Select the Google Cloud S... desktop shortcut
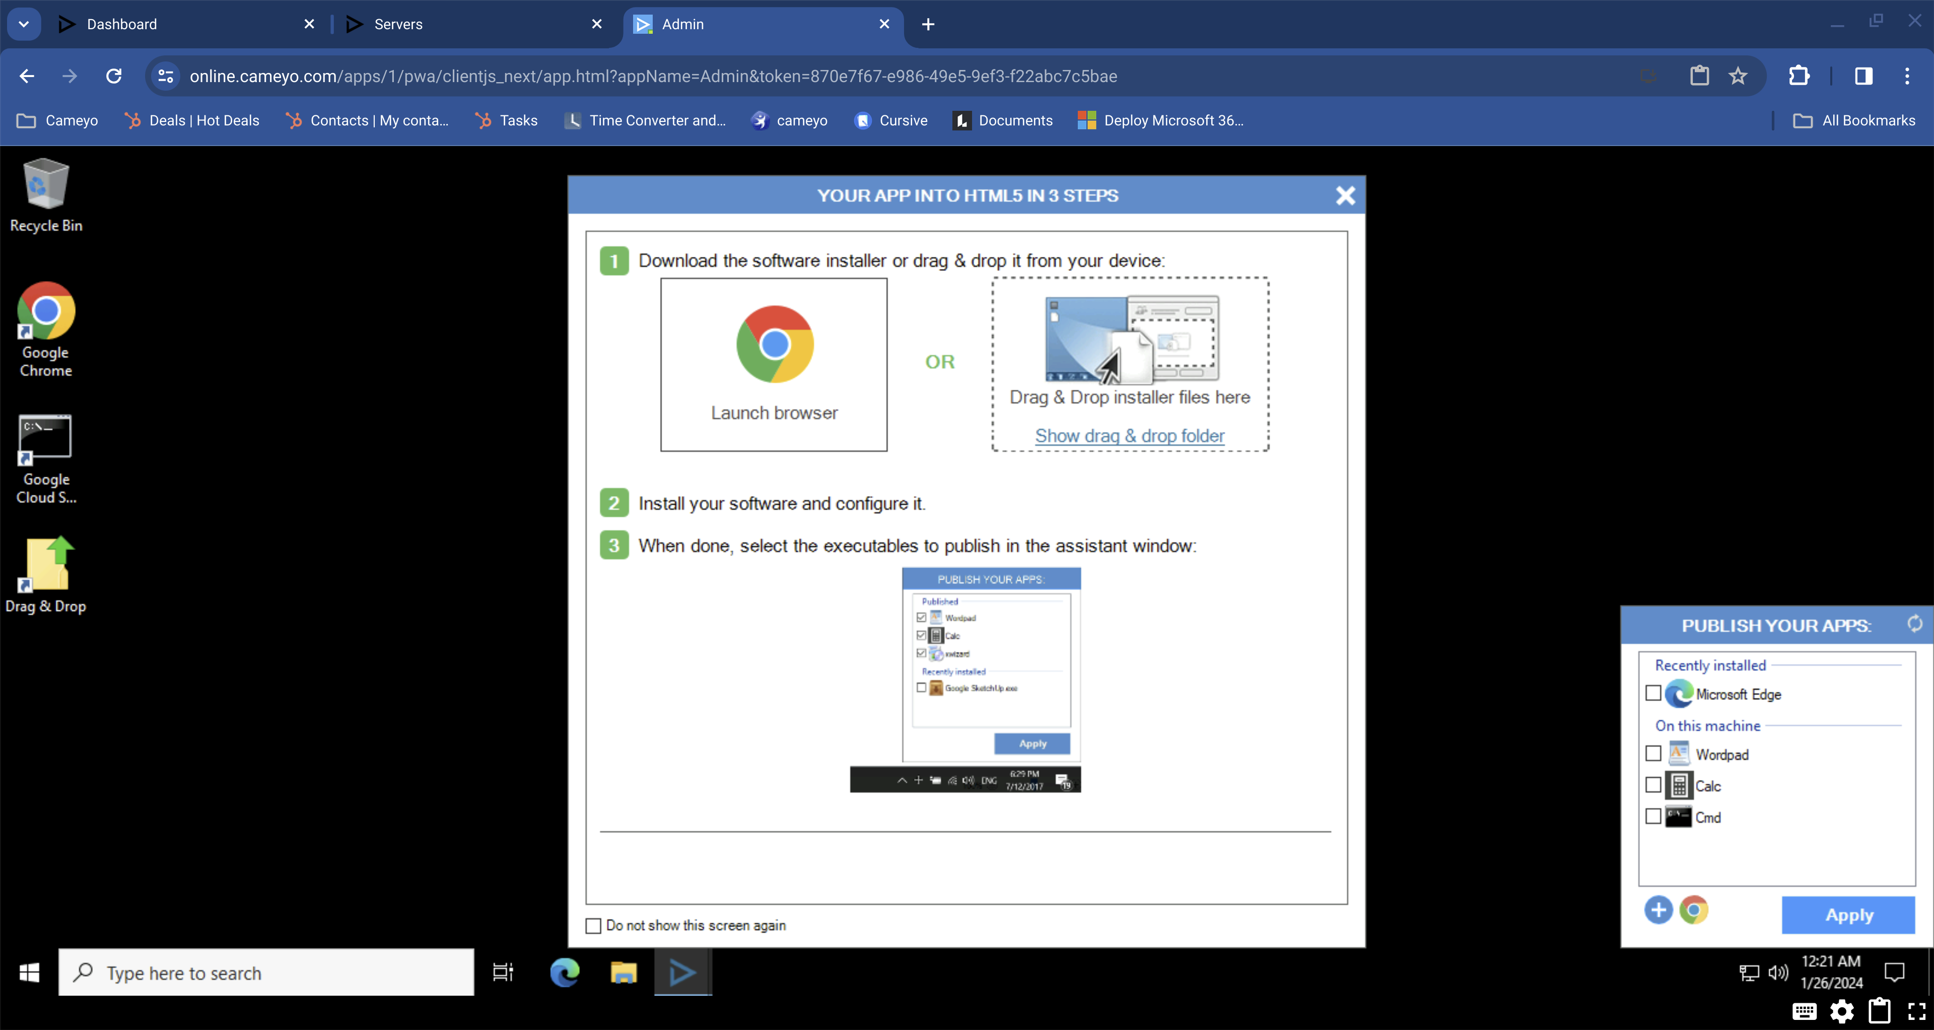 point(46,459)
